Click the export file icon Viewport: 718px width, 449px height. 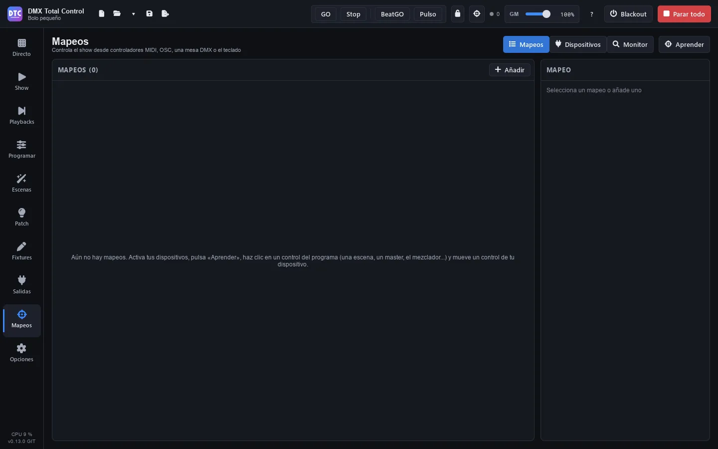point(166,14)
